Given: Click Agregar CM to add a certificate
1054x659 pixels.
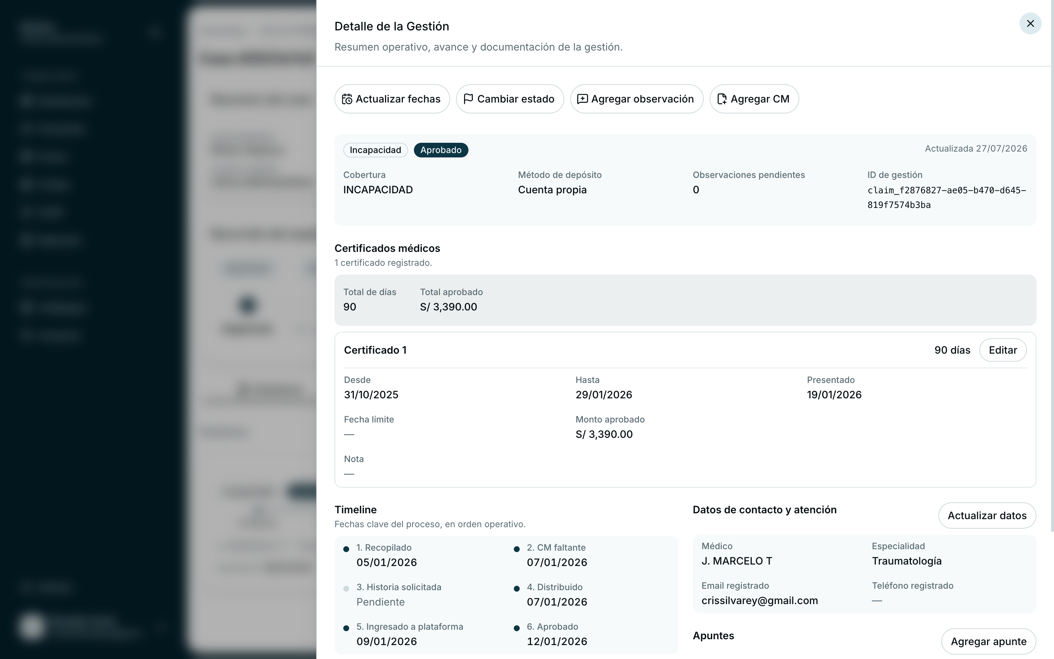Looking at the screenshot, I should [x=754, y=99].
